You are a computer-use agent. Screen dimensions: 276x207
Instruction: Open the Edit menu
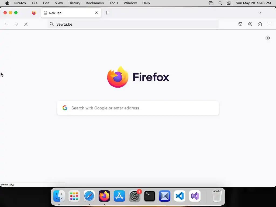[x=46, y=3]
